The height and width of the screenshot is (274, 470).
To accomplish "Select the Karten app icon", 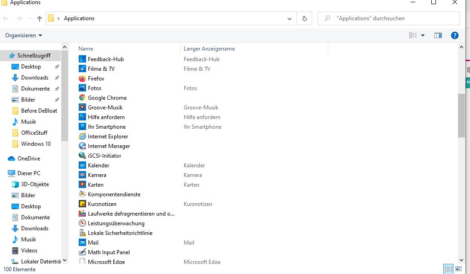I will [x=82, y=184].
